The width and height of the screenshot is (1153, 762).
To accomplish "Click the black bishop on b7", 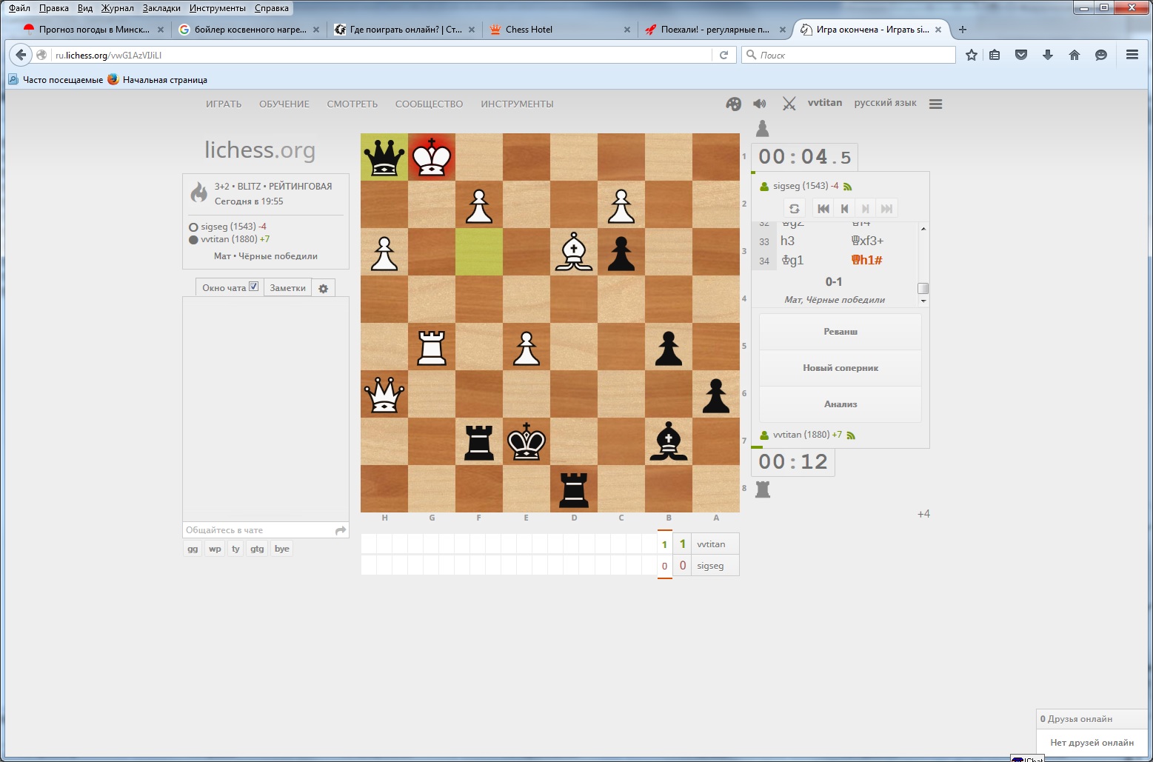I will point(669,441).
